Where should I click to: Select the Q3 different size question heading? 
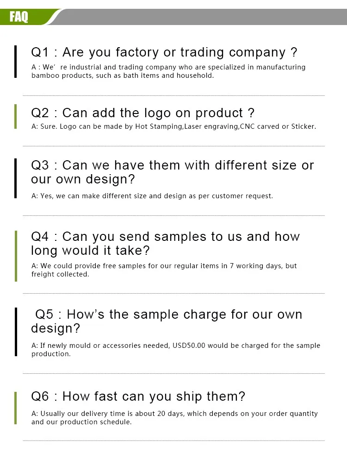[x=173, y=172]
